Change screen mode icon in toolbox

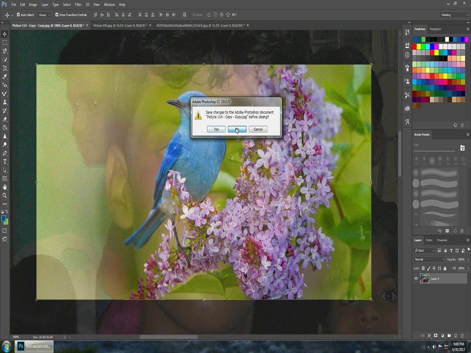(x=5, y=239)
